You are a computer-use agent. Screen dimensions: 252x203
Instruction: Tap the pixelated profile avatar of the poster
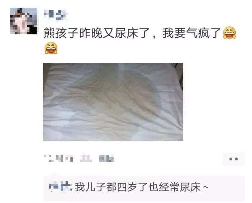[23, 21]
